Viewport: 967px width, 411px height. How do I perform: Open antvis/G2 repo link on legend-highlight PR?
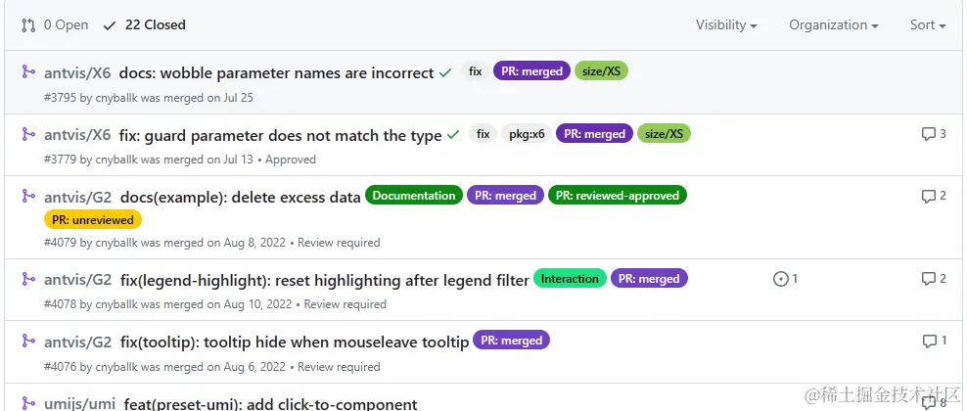[77, 281]
